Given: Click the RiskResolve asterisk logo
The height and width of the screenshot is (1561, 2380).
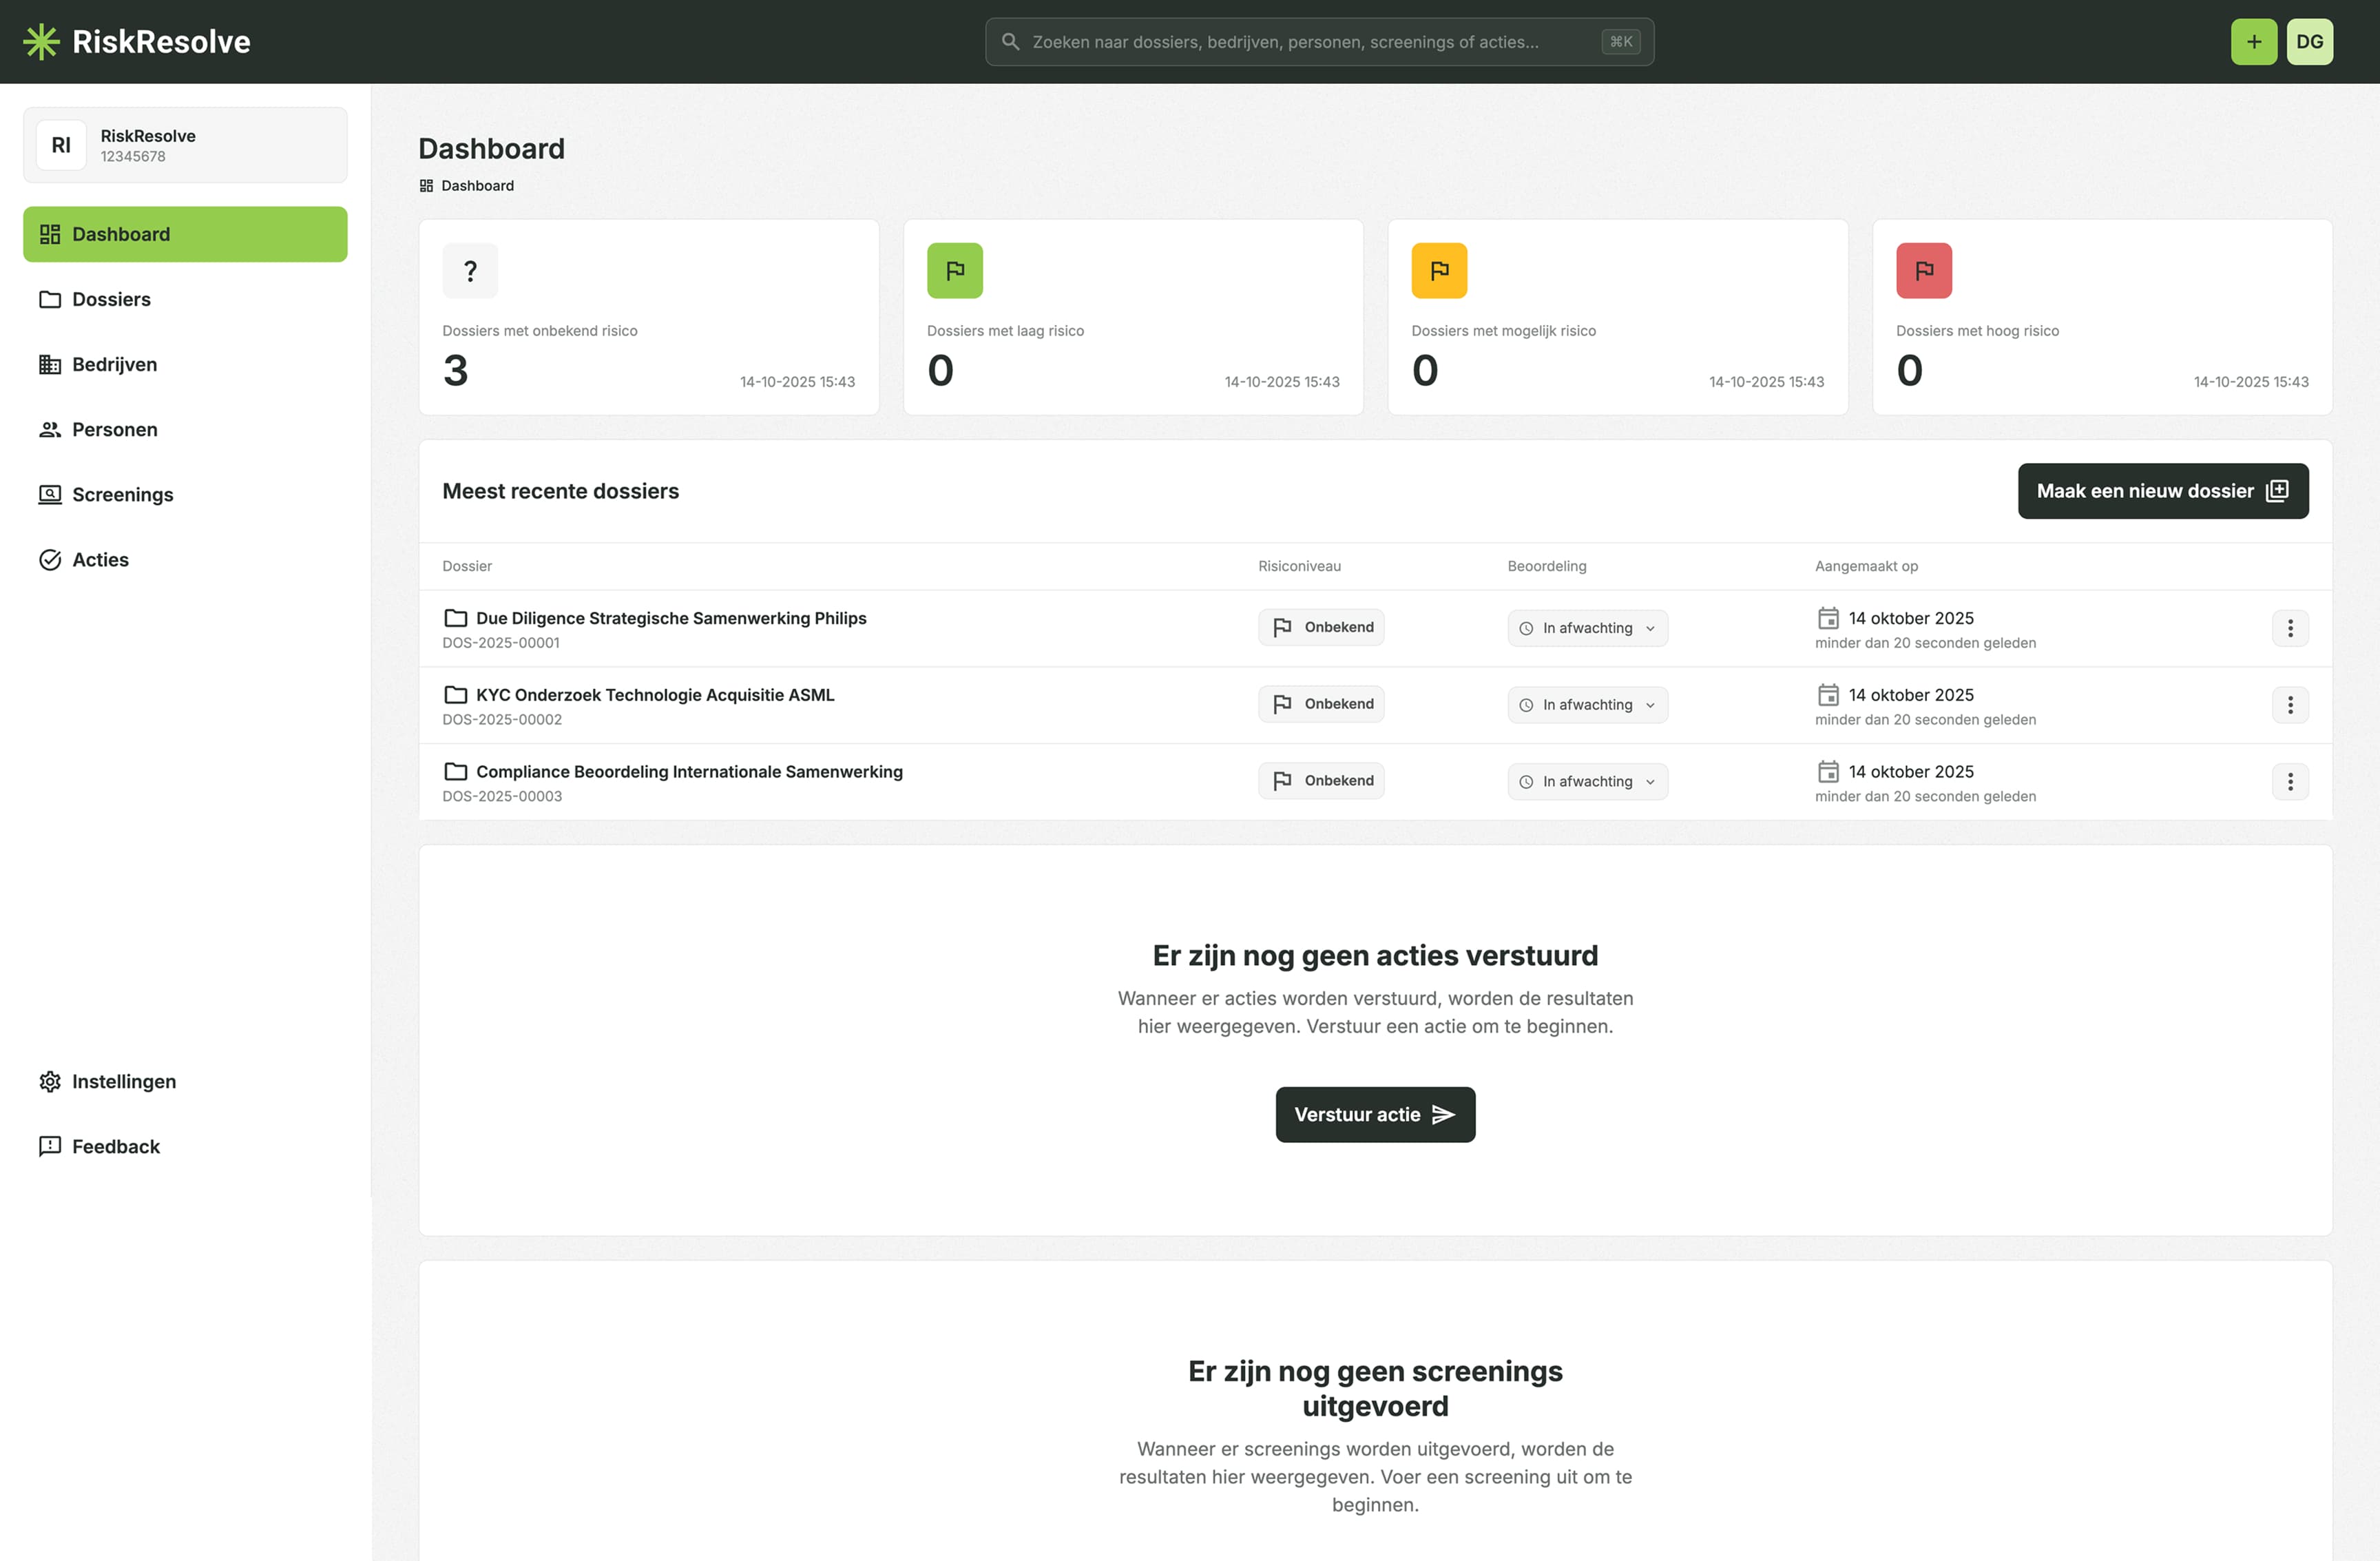Looking at the screenshot, I should point(41,41).
